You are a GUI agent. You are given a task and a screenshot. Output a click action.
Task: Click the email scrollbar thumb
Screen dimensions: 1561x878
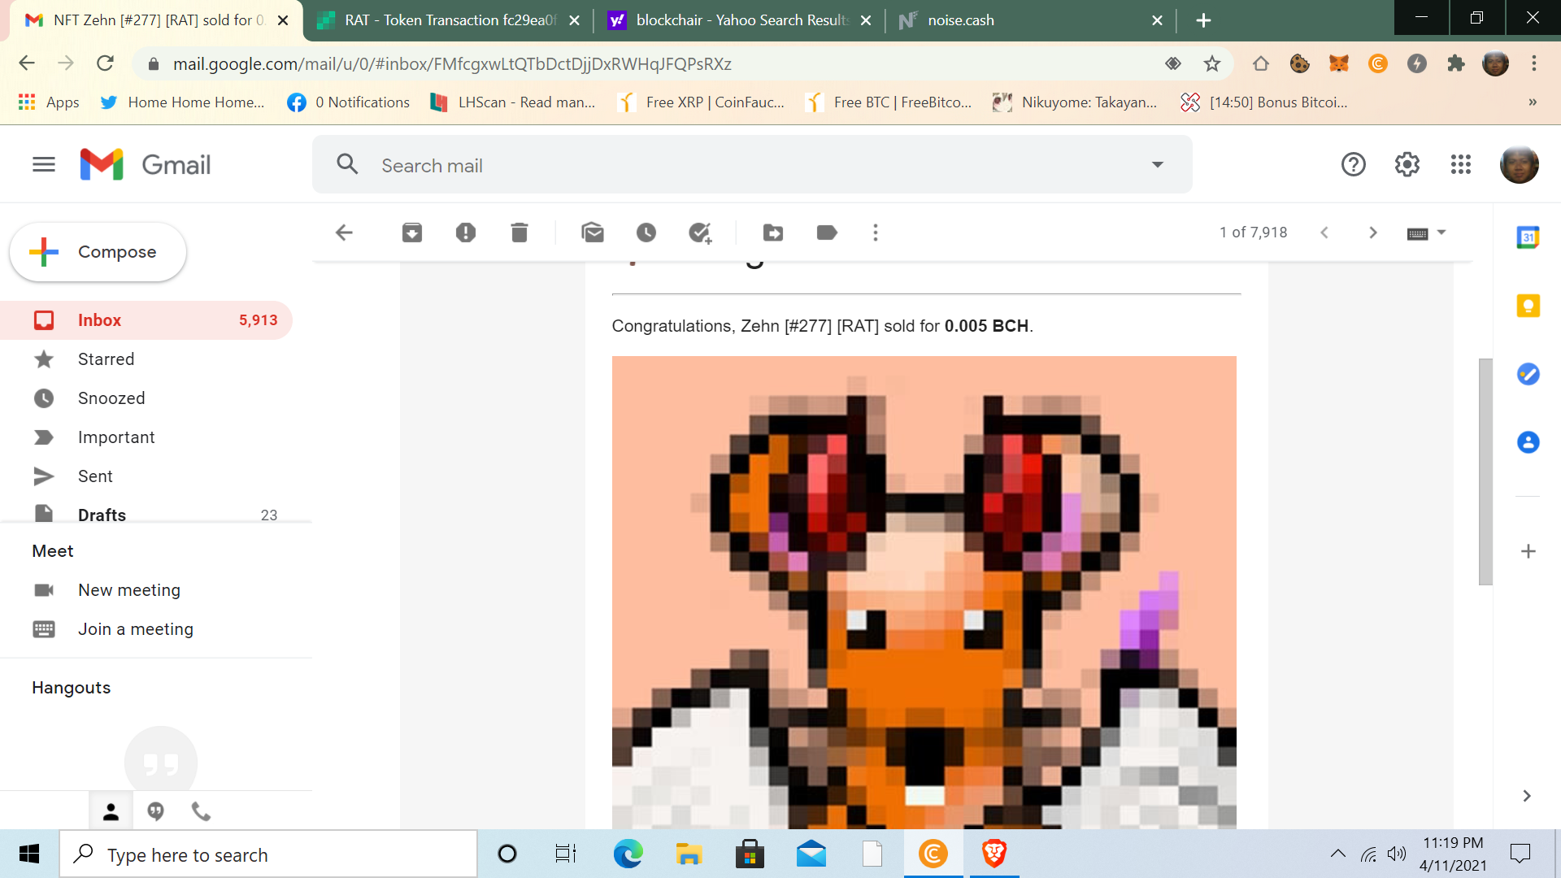click(x=1485, y=472)
